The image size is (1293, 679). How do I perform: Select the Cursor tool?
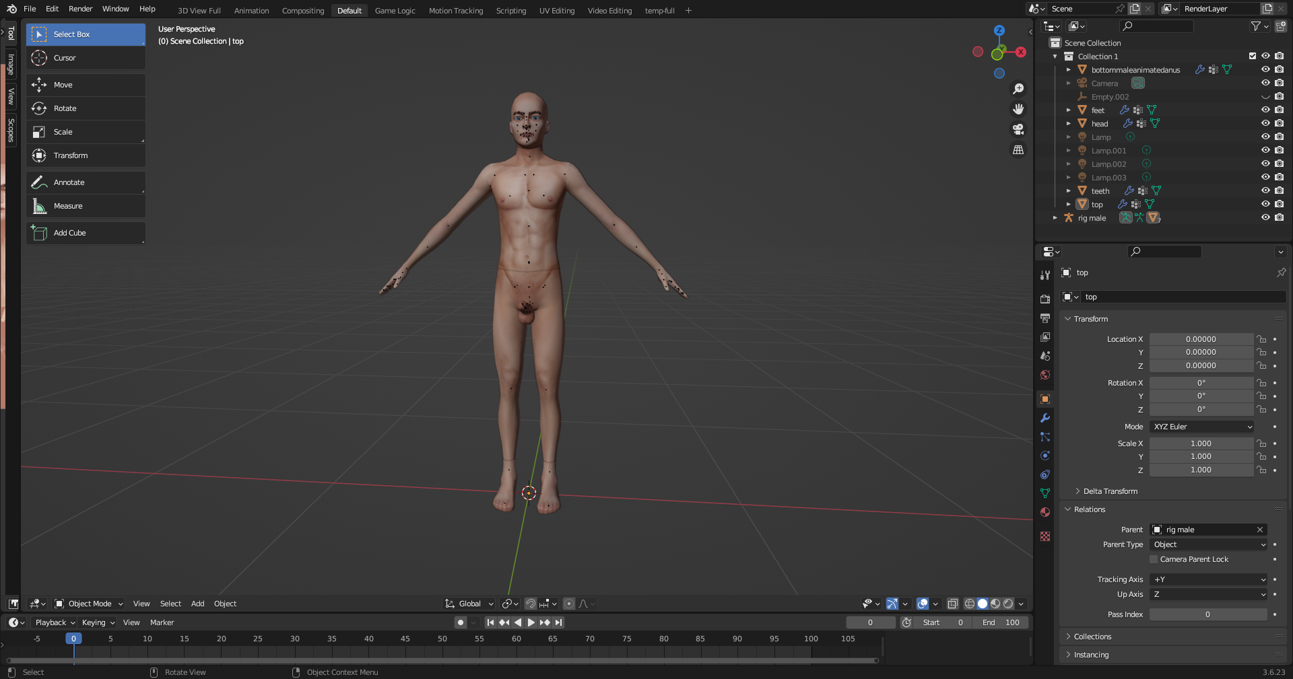coord(86,58)
